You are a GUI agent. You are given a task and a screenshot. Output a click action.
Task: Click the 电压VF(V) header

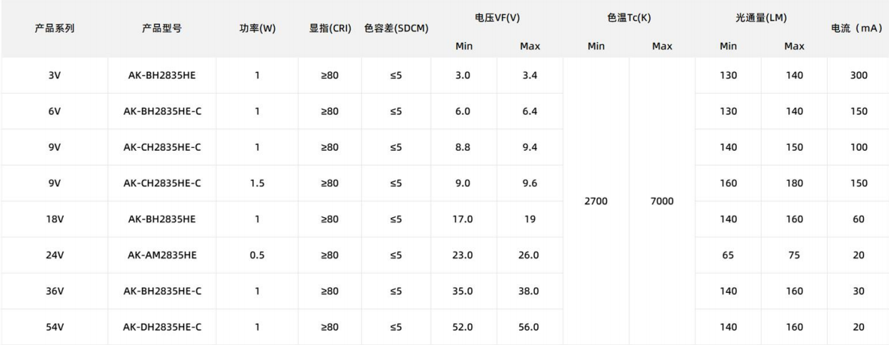coord(496,16)
